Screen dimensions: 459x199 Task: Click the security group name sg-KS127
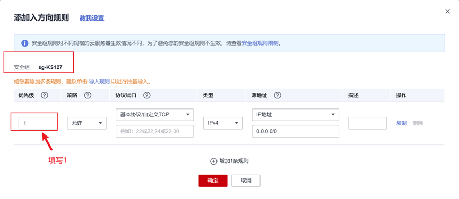pyautogui.click(x=50, y=67)
